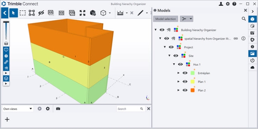Select the arrow pointer tool

pyautogui.click(x=13, y=13)
